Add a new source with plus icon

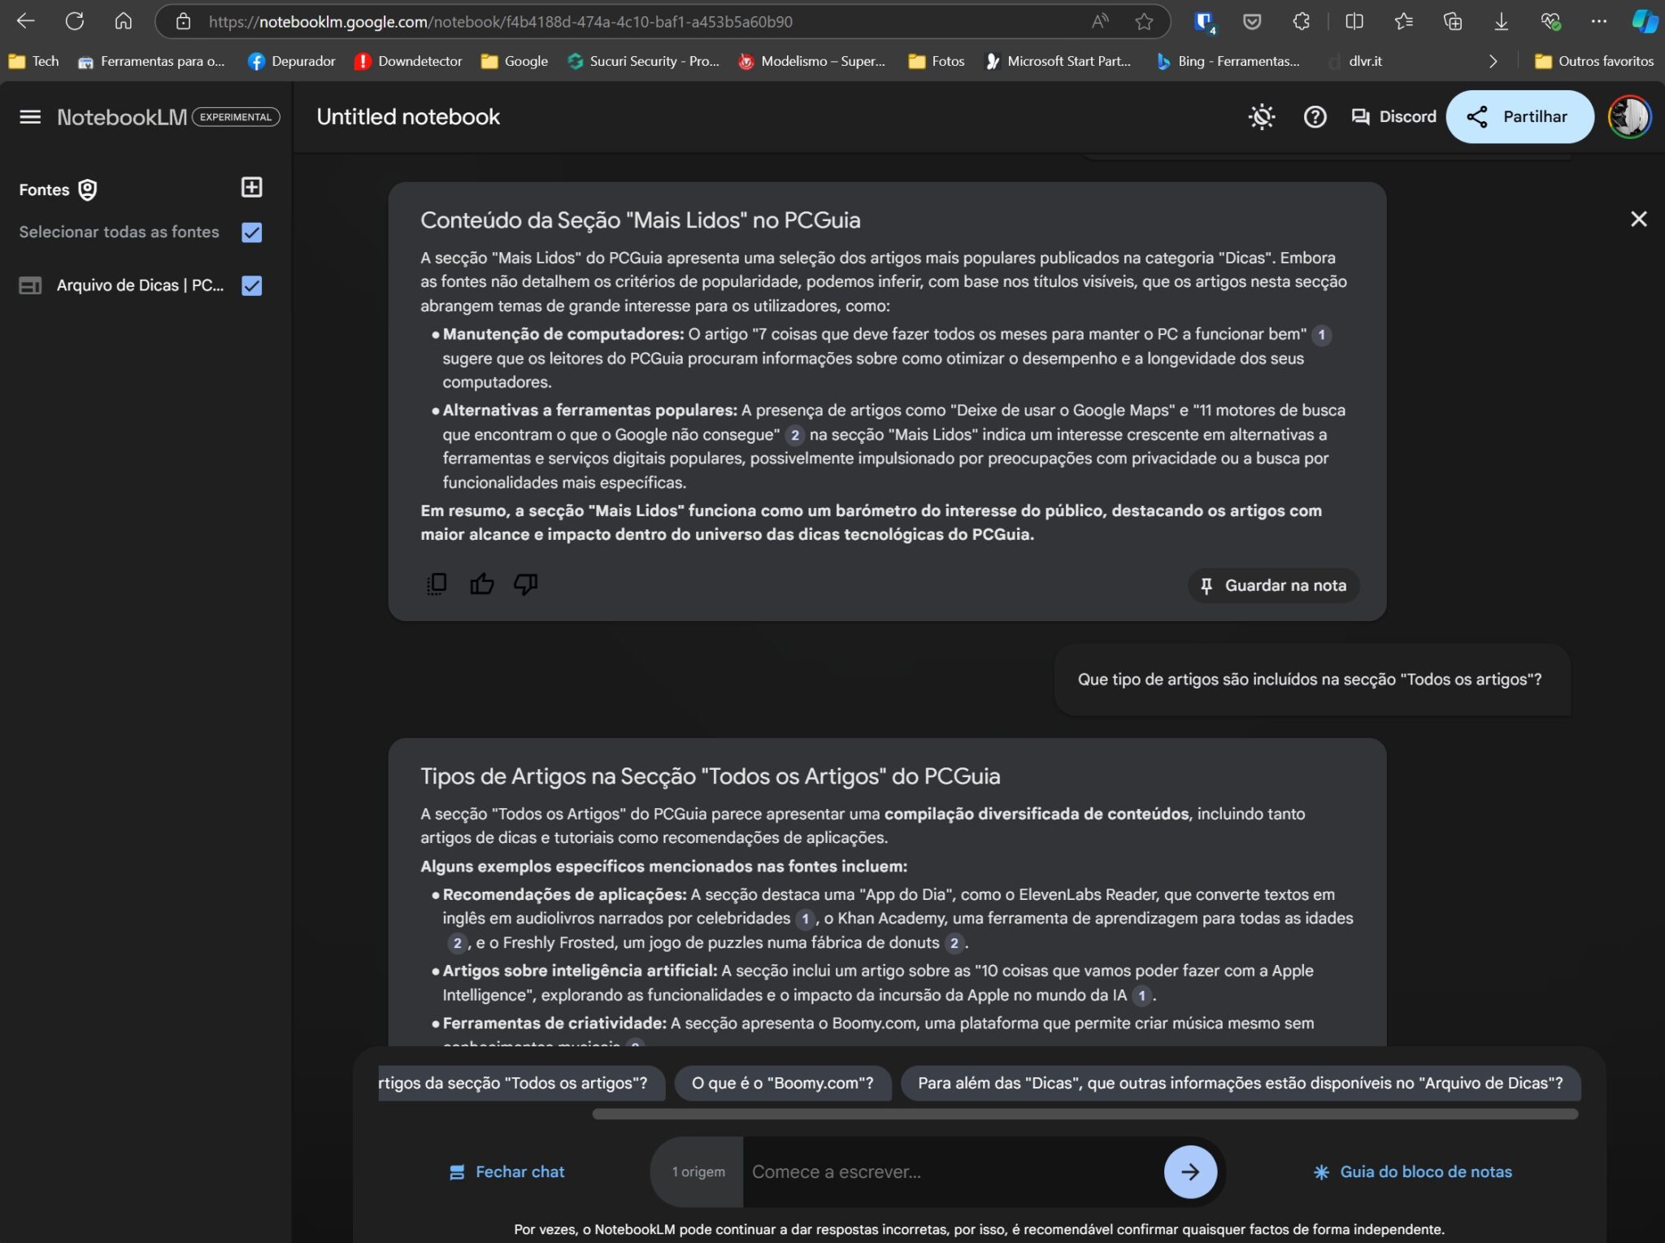pos(252,188)
